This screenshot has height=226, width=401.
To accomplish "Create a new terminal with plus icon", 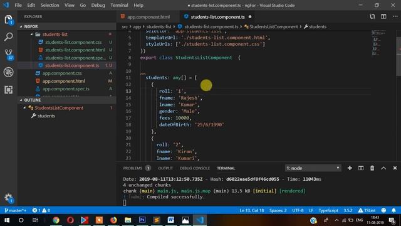I will (350, 168).
